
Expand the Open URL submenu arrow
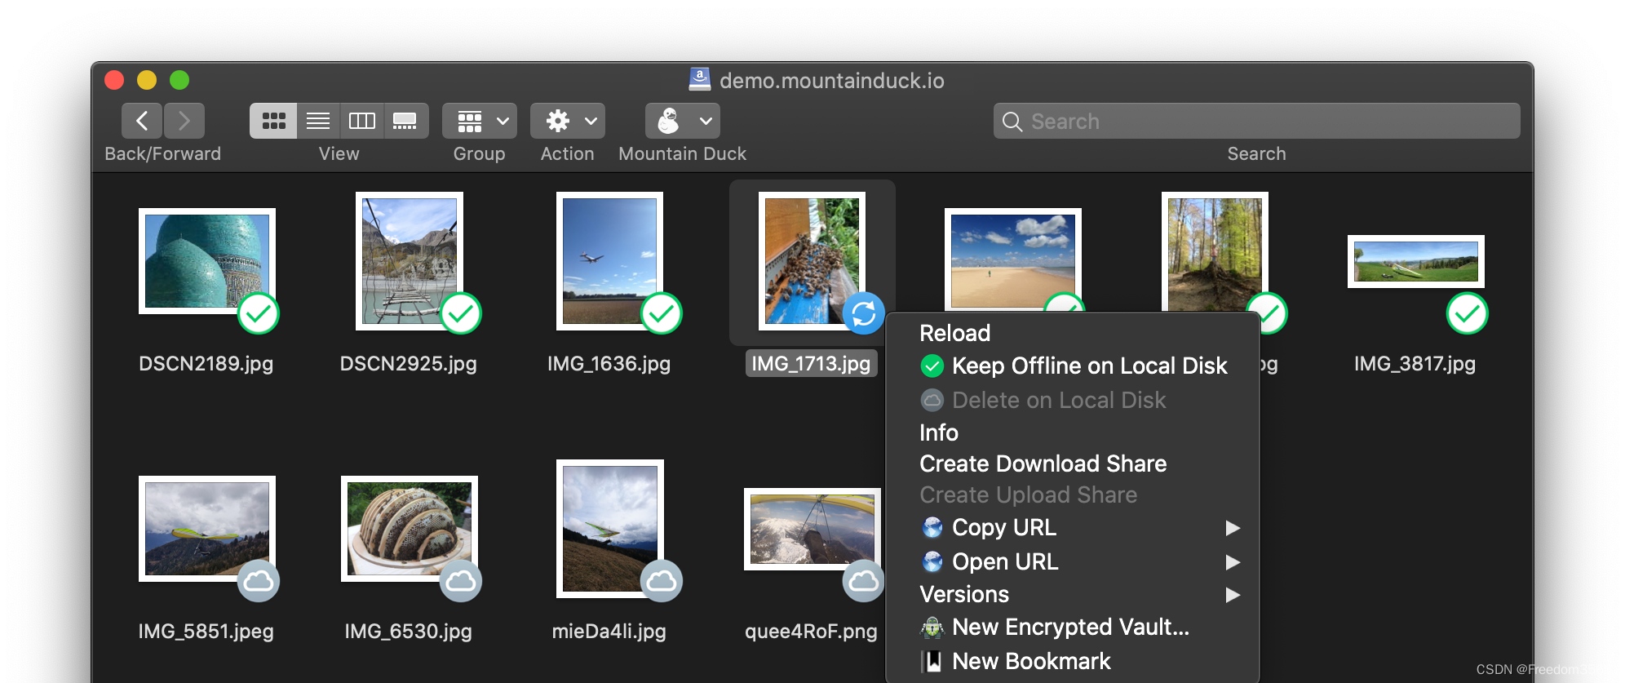coord(1233,562)
